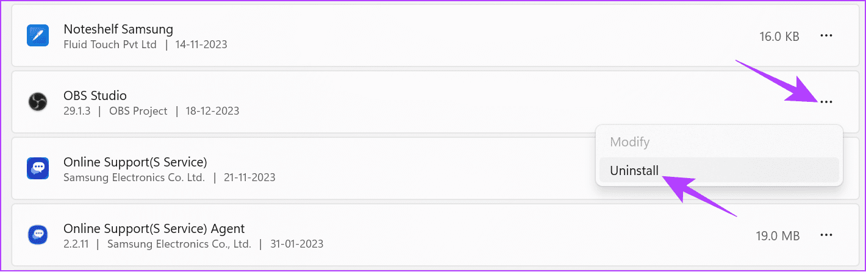Expand options for Online Support(S Service) Agent
Viewport: 866px width, 272px height.
pos(826,235)
